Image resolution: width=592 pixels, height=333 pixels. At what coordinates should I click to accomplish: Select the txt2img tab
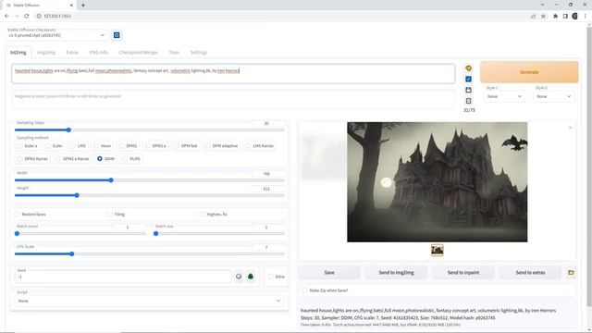tap(18, 53)
